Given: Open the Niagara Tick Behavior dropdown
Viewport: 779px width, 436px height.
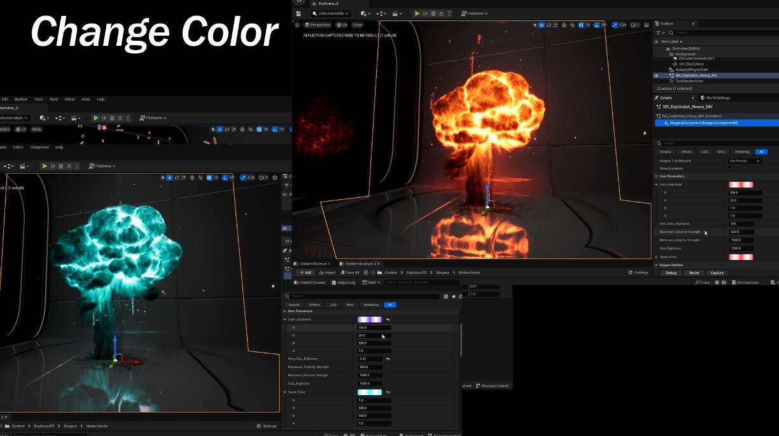Looking at the screenshot, I should (744, 161).
